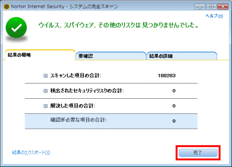Click the scanned items value 188283
This screenshot has height=167, width=232.
point(167,76)
